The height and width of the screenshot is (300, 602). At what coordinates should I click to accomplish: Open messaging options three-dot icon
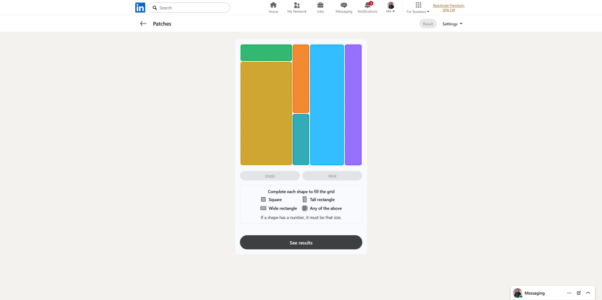pyautogui.click(x=569, y=293)
